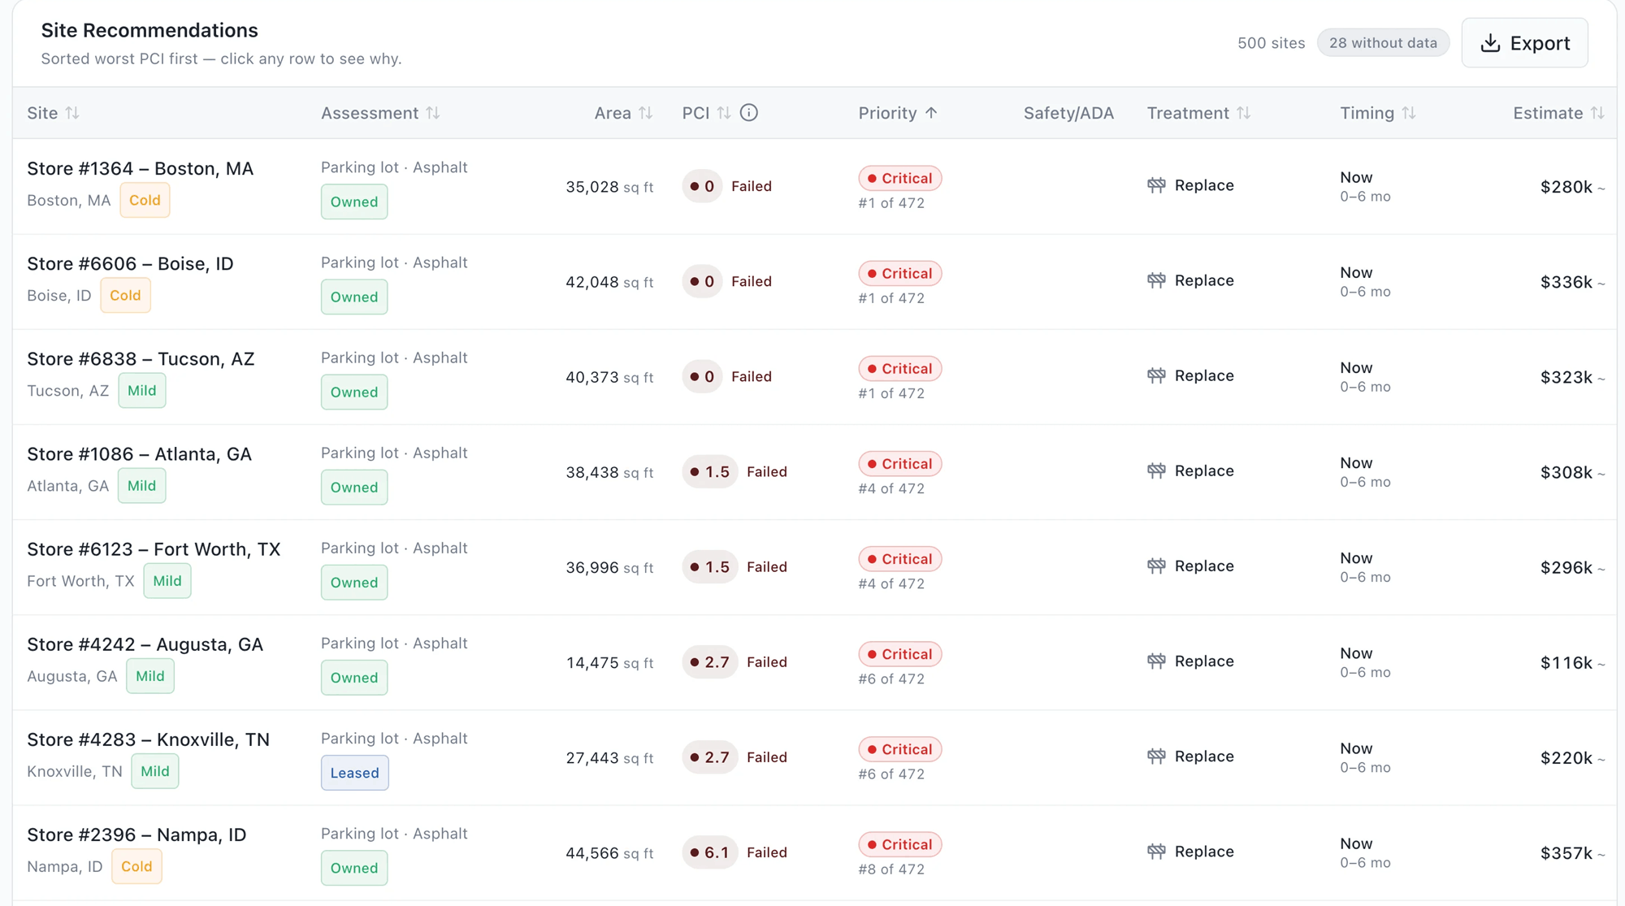Sort by Treatment column arrows

(x=1244, y=113)
